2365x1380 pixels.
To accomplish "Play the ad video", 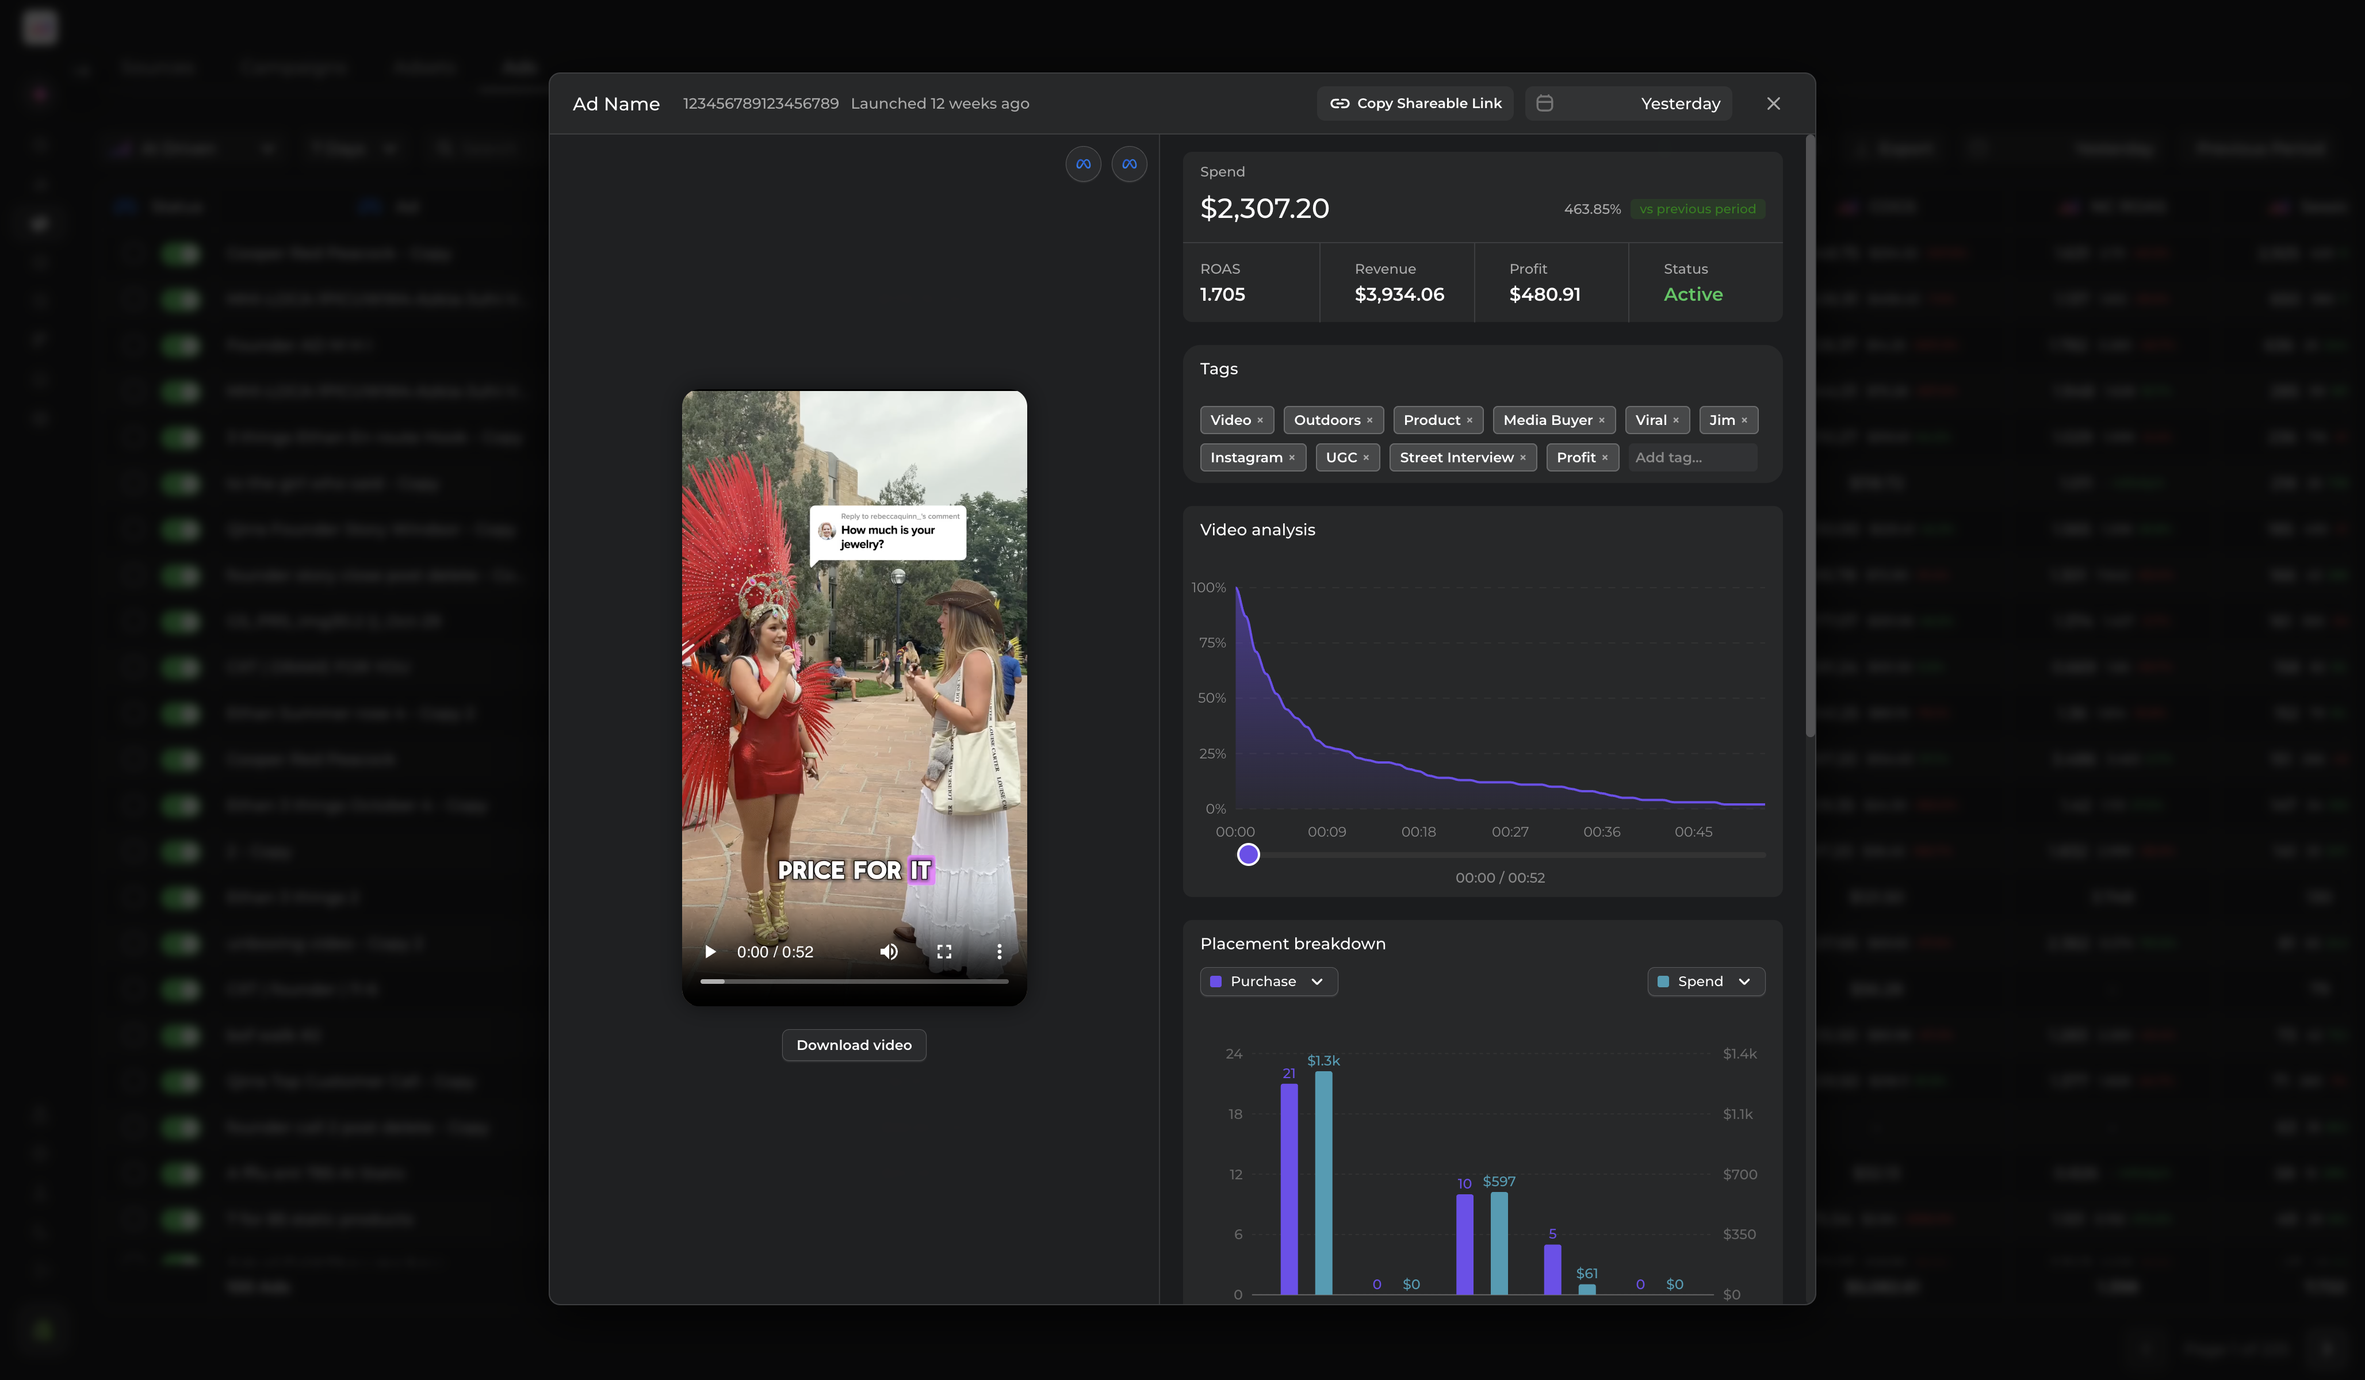I will (710, 951).
